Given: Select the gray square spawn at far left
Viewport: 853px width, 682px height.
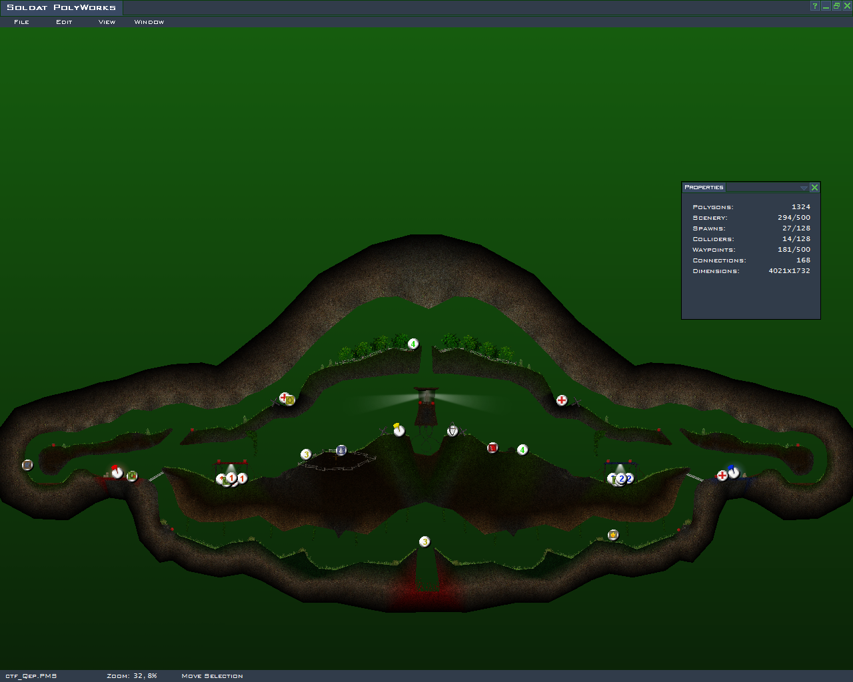Looking at the screenshot, I should pyautogui.click(x=27, y=465).
